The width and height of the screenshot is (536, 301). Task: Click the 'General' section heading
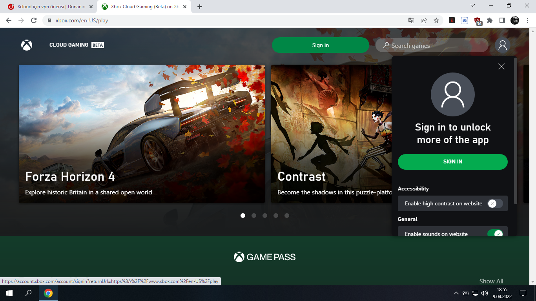click(x=408, y=219)
